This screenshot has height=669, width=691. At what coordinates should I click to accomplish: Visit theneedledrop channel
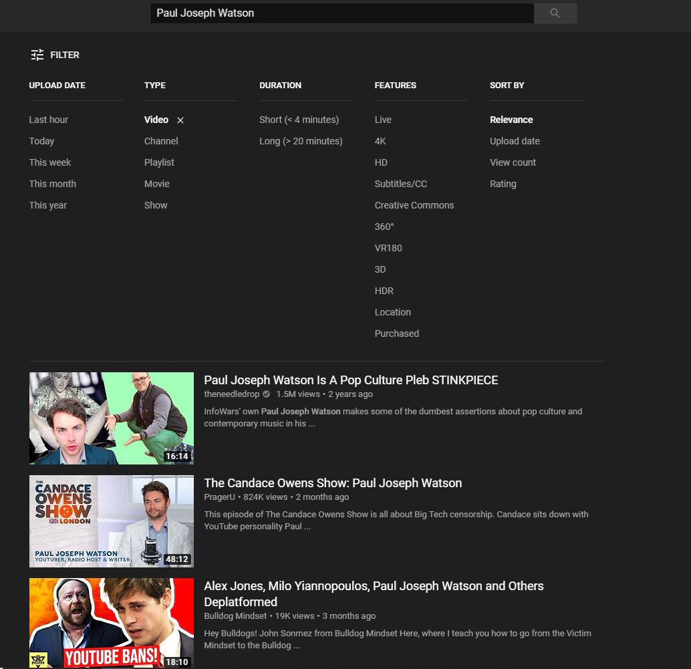coord(231,394)
